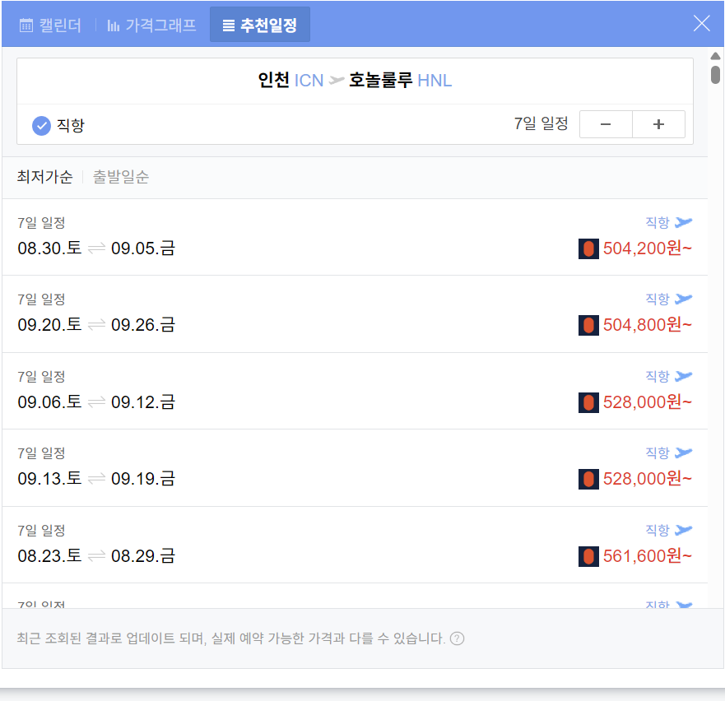Select the 08.30.토 to 09.05.금 itinerary
725x701 pixels.
point(355,237)
